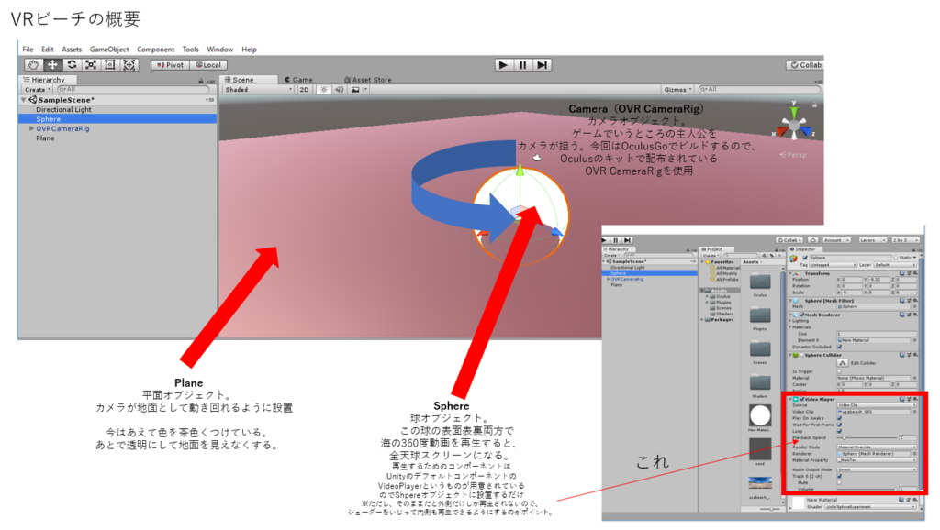Viewport: 940px width, 530px height.
Task: Open the Create dropdown in main Hierarchy
Action: (37, 89)
